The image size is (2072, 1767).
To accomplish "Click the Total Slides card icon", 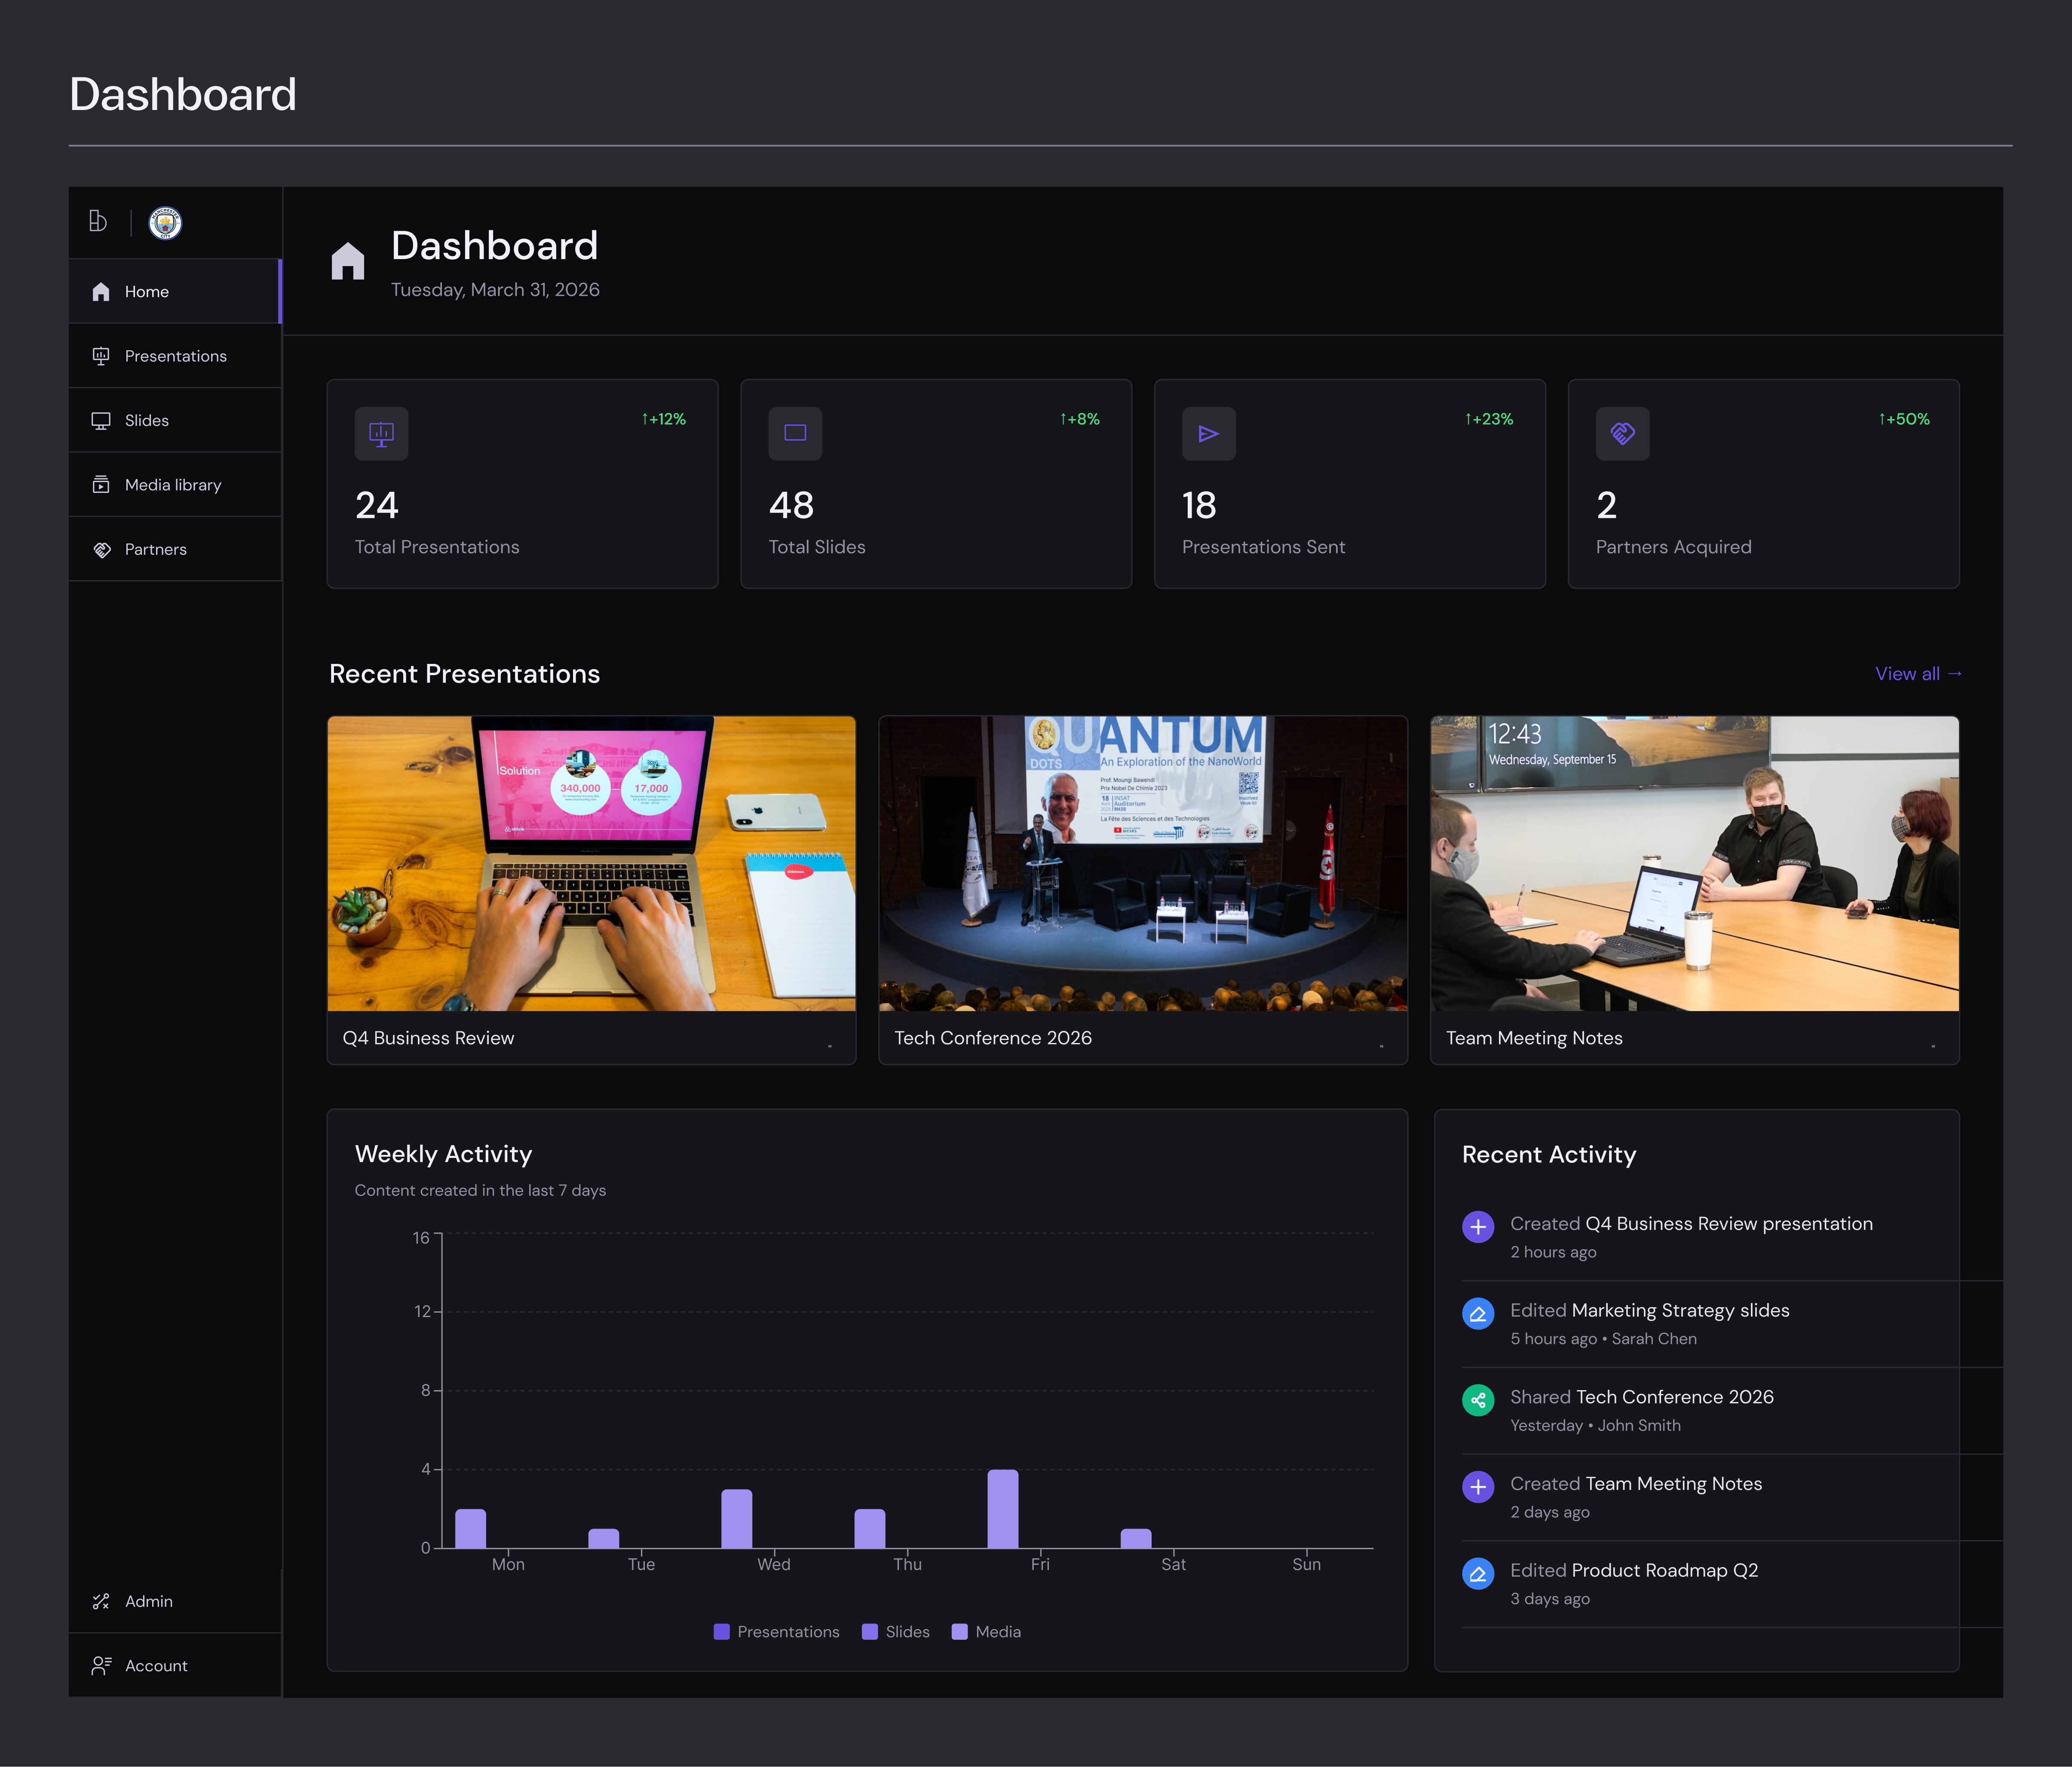I will (x=795, y=434).
